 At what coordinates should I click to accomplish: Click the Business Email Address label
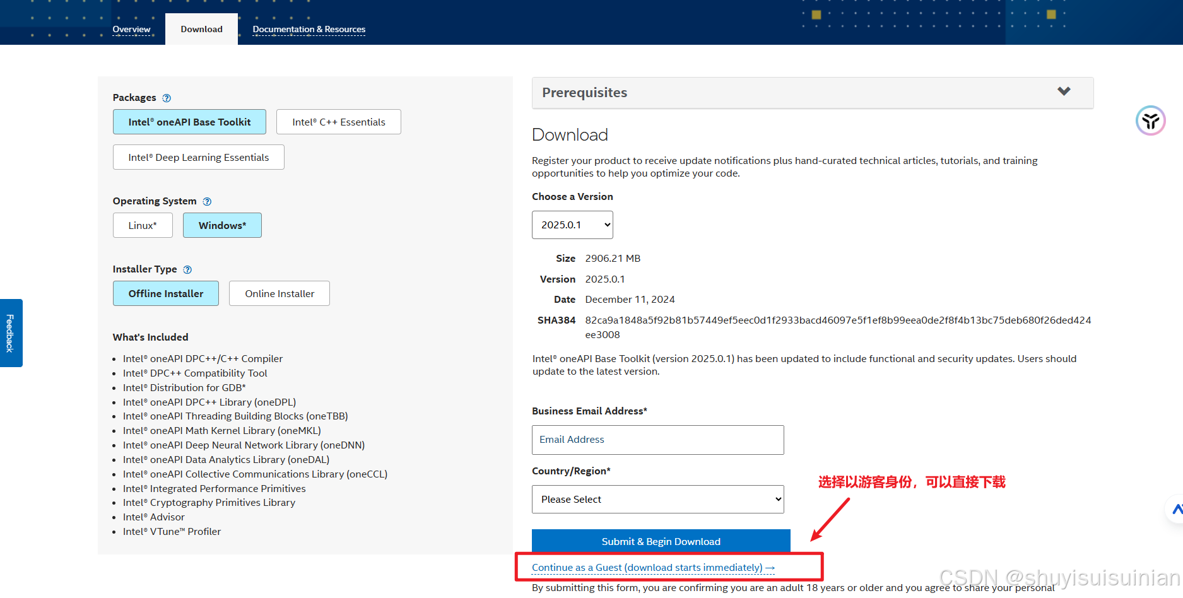point(589,411)
